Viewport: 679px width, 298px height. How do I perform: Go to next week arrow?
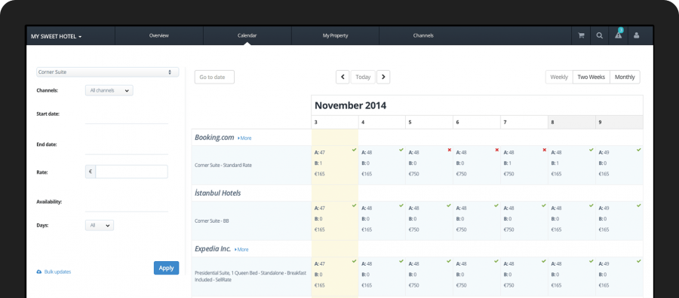[x=383, y=77]
